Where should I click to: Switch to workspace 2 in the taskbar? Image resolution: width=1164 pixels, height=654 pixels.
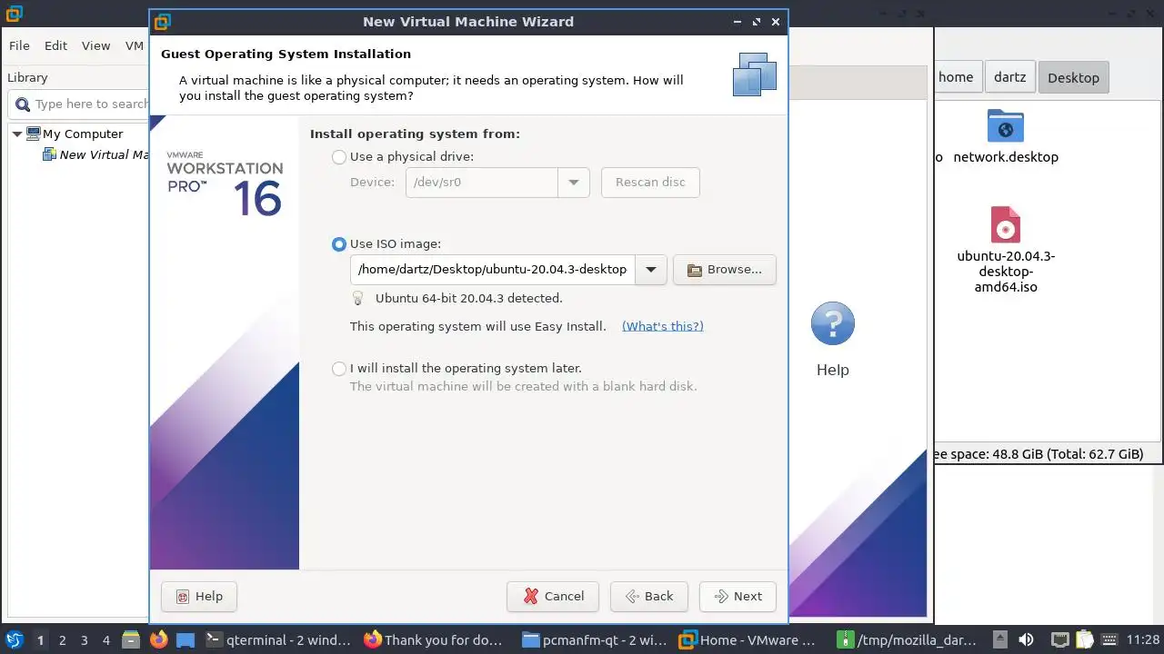pyautogui.click(x=62, y=639)
